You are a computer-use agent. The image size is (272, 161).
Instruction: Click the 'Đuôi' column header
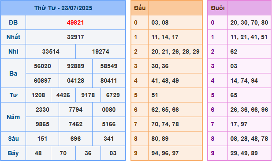click(x=218, y=8)
